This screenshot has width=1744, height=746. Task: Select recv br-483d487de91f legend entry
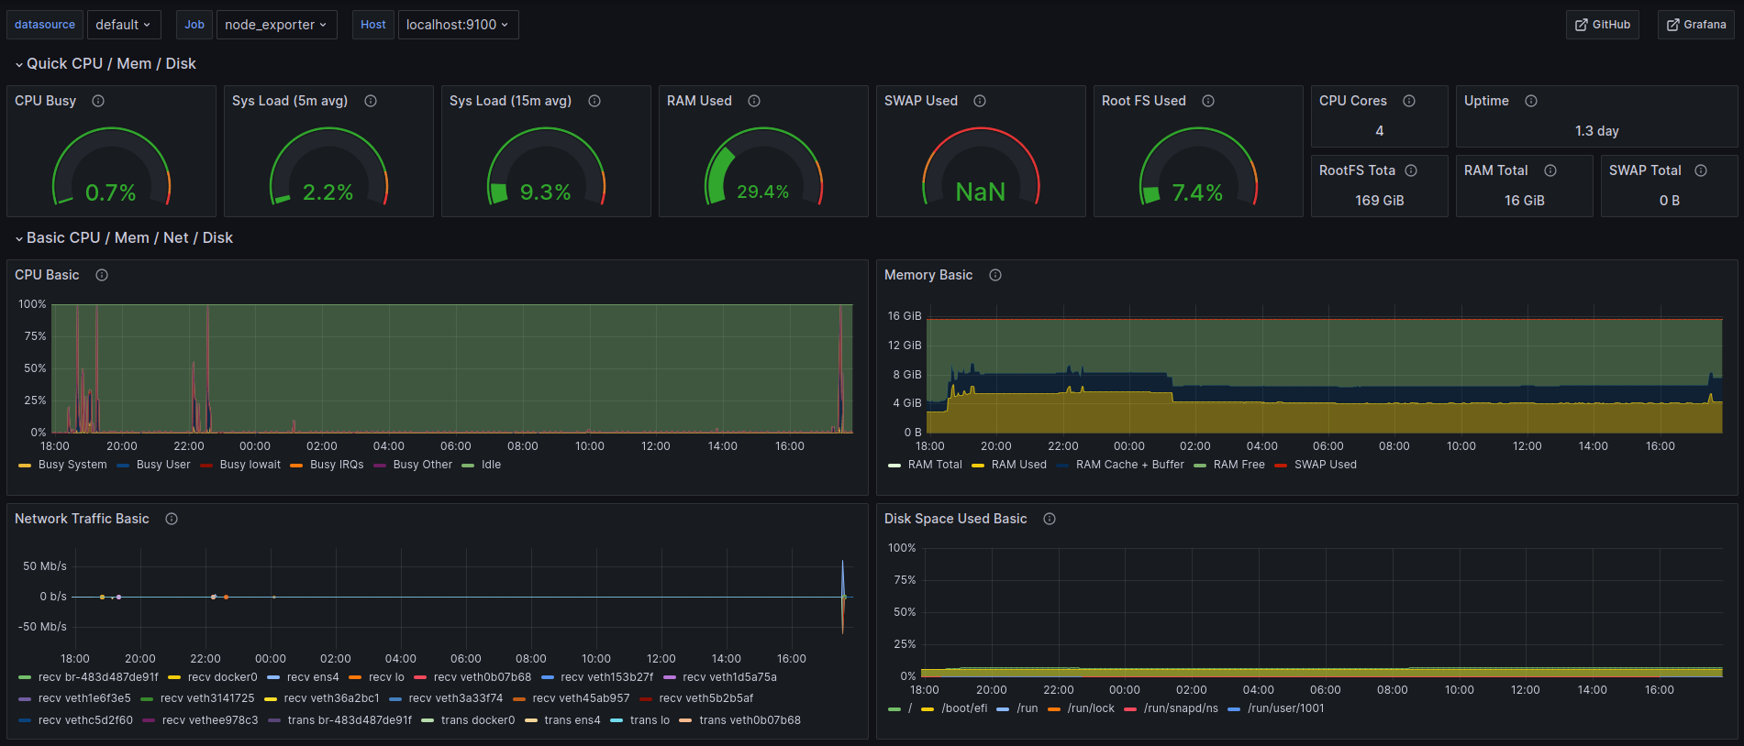coord(98,677)
